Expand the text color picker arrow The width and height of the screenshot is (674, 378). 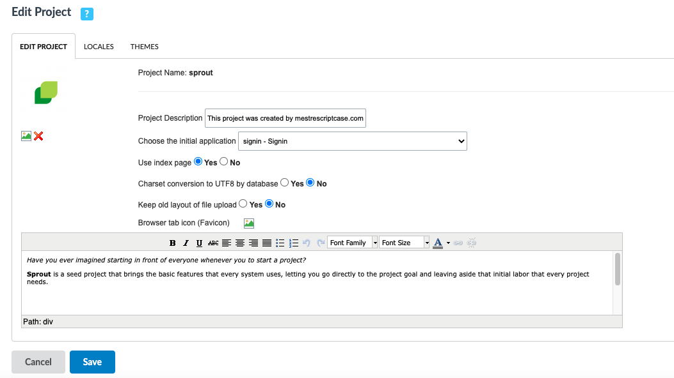448,243
